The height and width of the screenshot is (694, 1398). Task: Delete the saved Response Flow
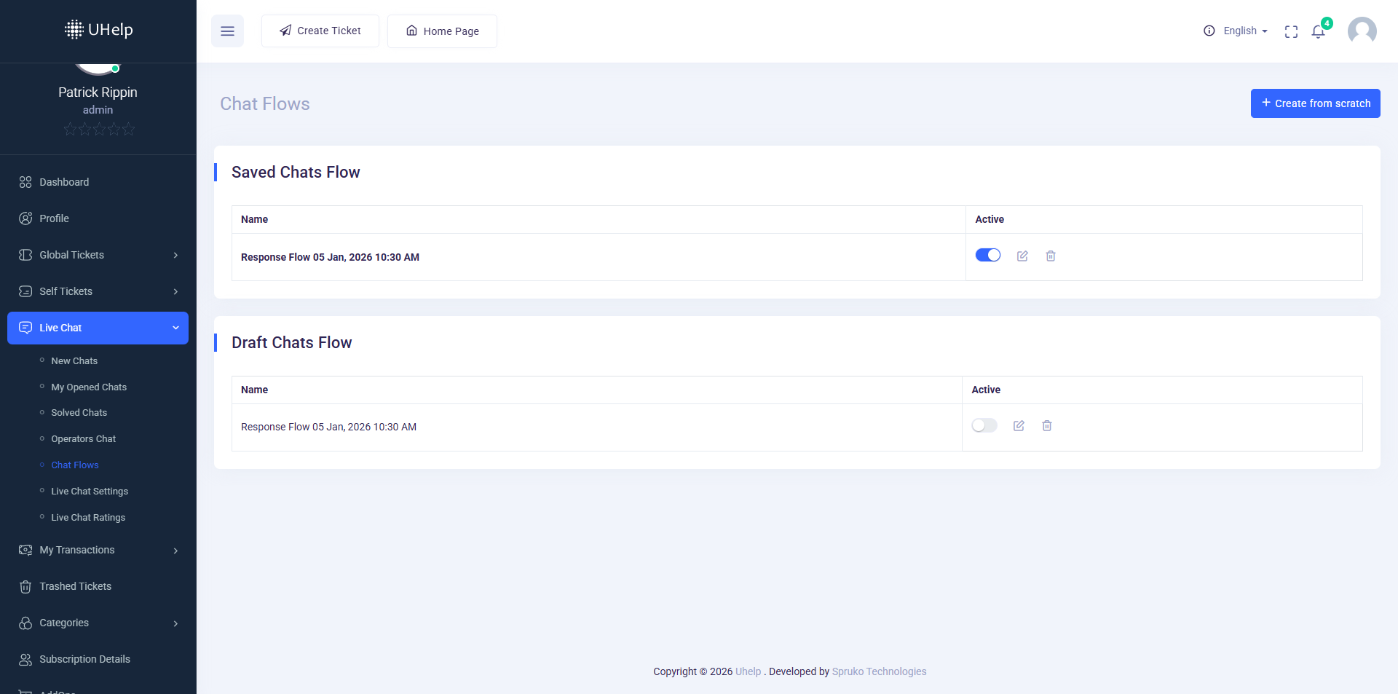[x=1051, y=256]
